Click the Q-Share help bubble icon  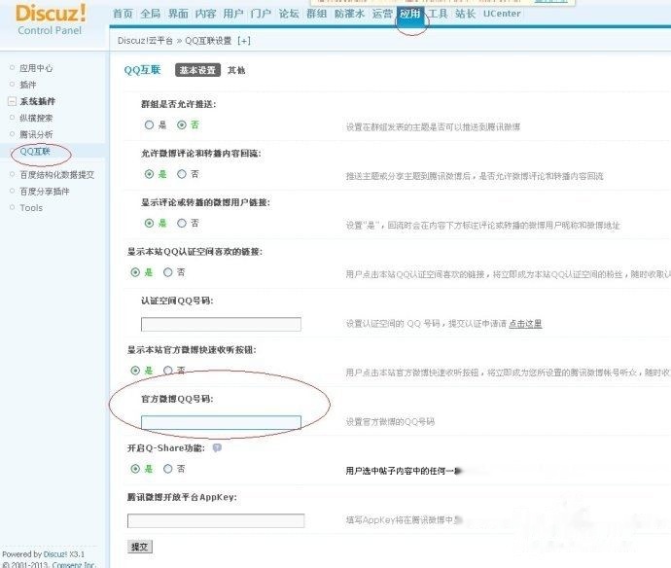pos(217,447)
